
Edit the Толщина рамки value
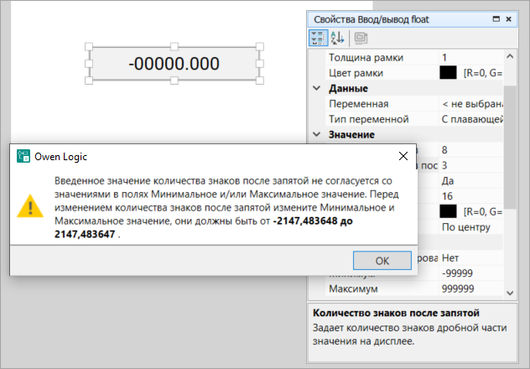(x=470, y=58)
